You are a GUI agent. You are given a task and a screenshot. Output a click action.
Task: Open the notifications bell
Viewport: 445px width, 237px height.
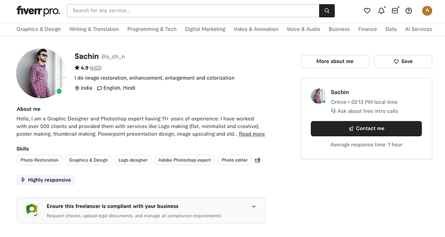[x=382, y=11]
